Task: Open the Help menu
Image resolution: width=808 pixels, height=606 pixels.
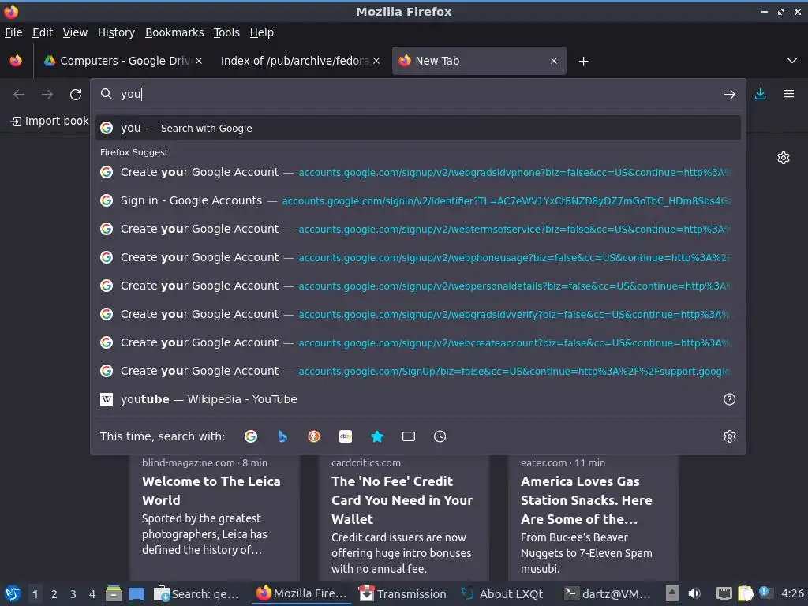Action: 261,32
